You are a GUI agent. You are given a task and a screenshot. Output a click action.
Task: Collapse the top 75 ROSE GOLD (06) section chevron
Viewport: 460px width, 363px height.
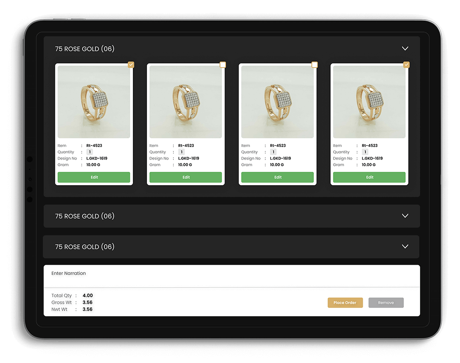click(x=405, y=49)
